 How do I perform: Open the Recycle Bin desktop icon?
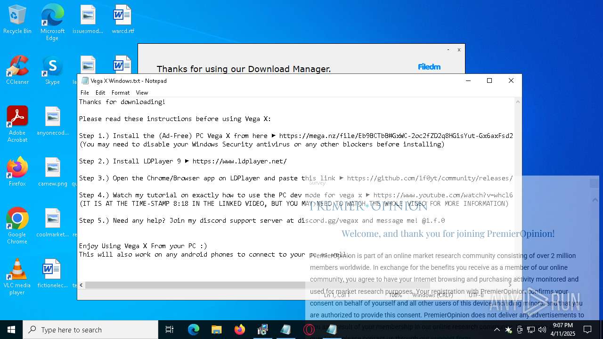[x=17, y=20]
